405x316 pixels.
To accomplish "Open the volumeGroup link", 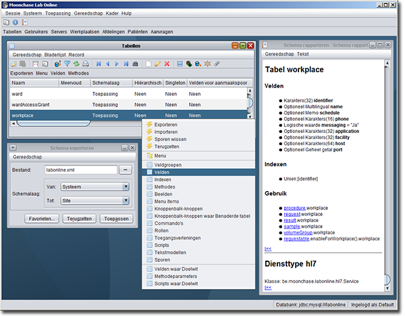I will [x=298, y=232].
